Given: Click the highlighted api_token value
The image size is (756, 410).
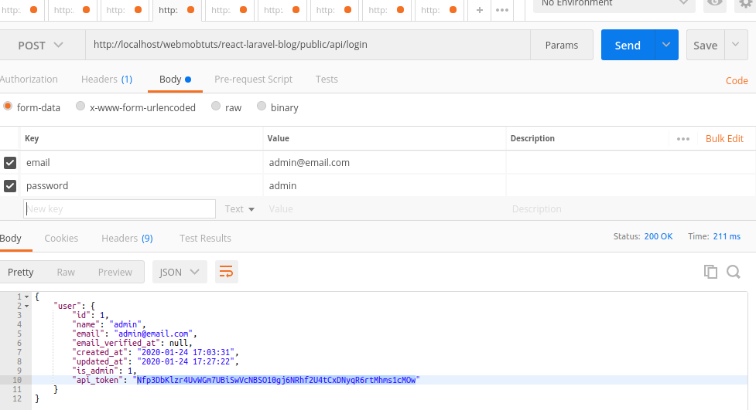Looking at the screenshot, I should tap(276, 380).
